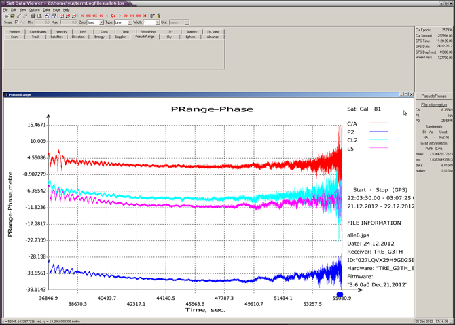Switch to the RMS tab
Screen dimensions: 455x325
(x=83, y=32)
